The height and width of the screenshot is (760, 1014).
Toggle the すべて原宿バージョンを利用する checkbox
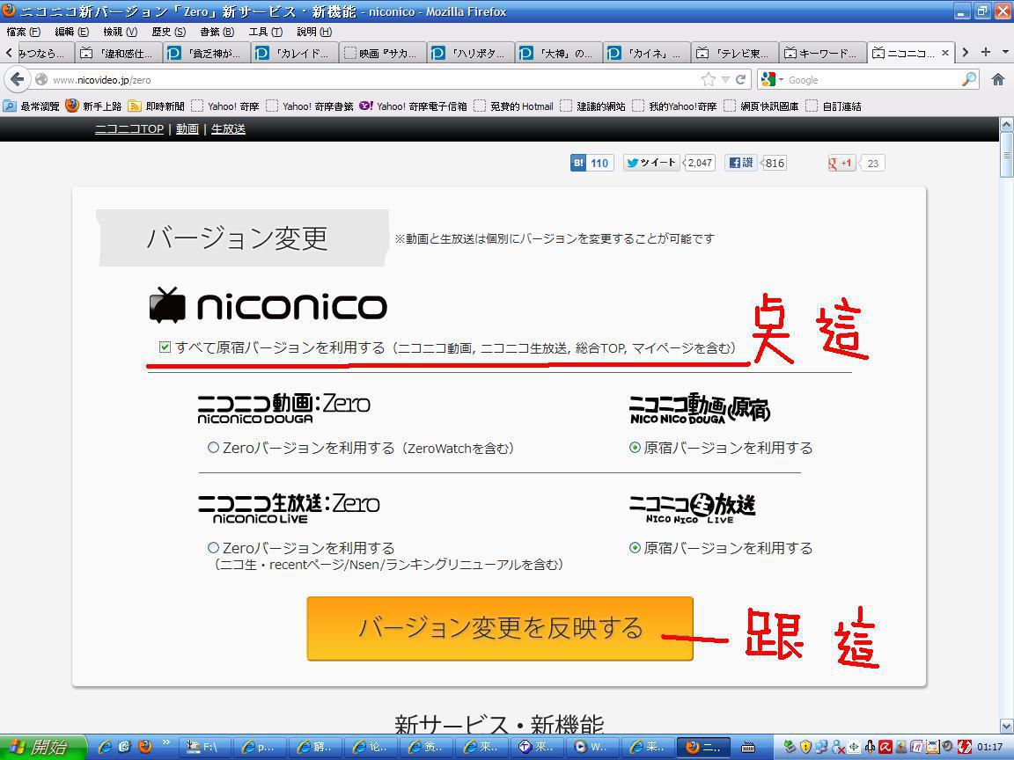click(x=165, y=347)
